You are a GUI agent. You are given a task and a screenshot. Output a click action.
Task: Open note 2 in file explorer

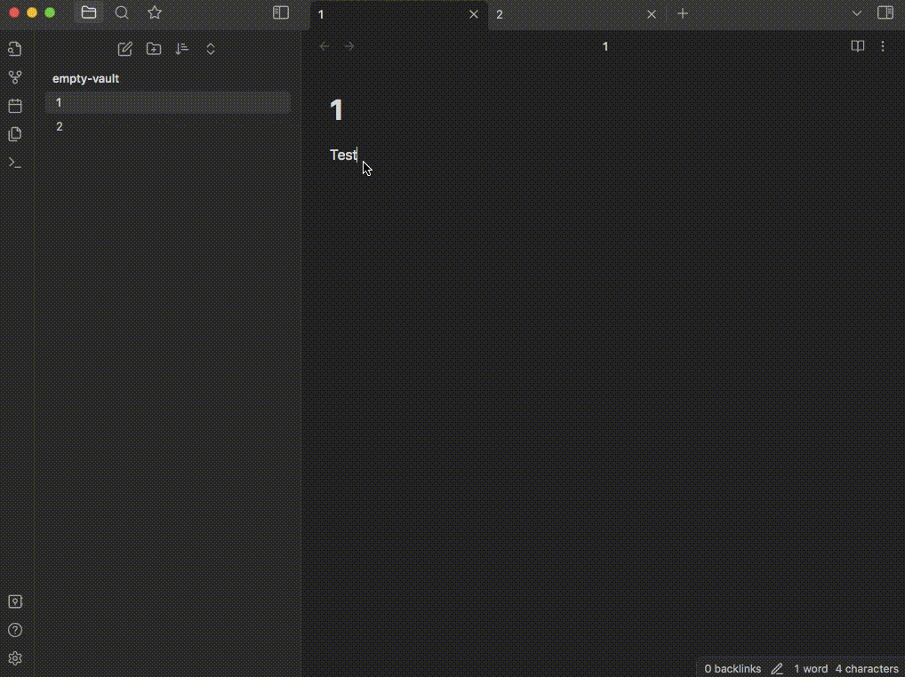168,127
